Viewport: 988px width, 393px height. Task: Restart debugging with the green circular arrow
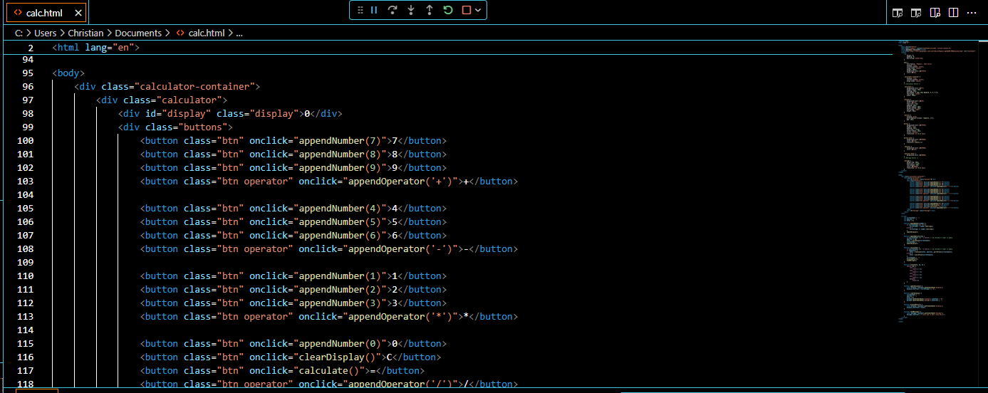click(448, 10)
